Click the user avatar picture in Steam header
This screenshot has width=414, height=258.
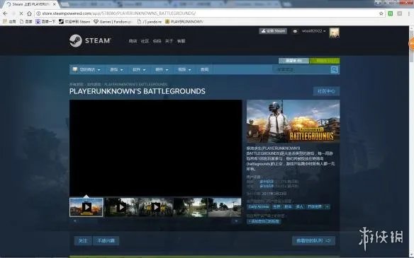tap(335, 33)
